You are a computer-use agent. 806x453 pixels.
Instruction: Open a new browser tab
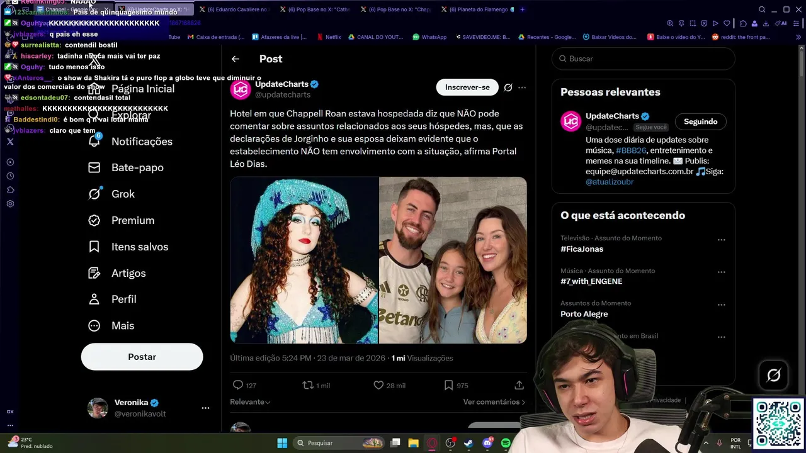pos(523,9)
